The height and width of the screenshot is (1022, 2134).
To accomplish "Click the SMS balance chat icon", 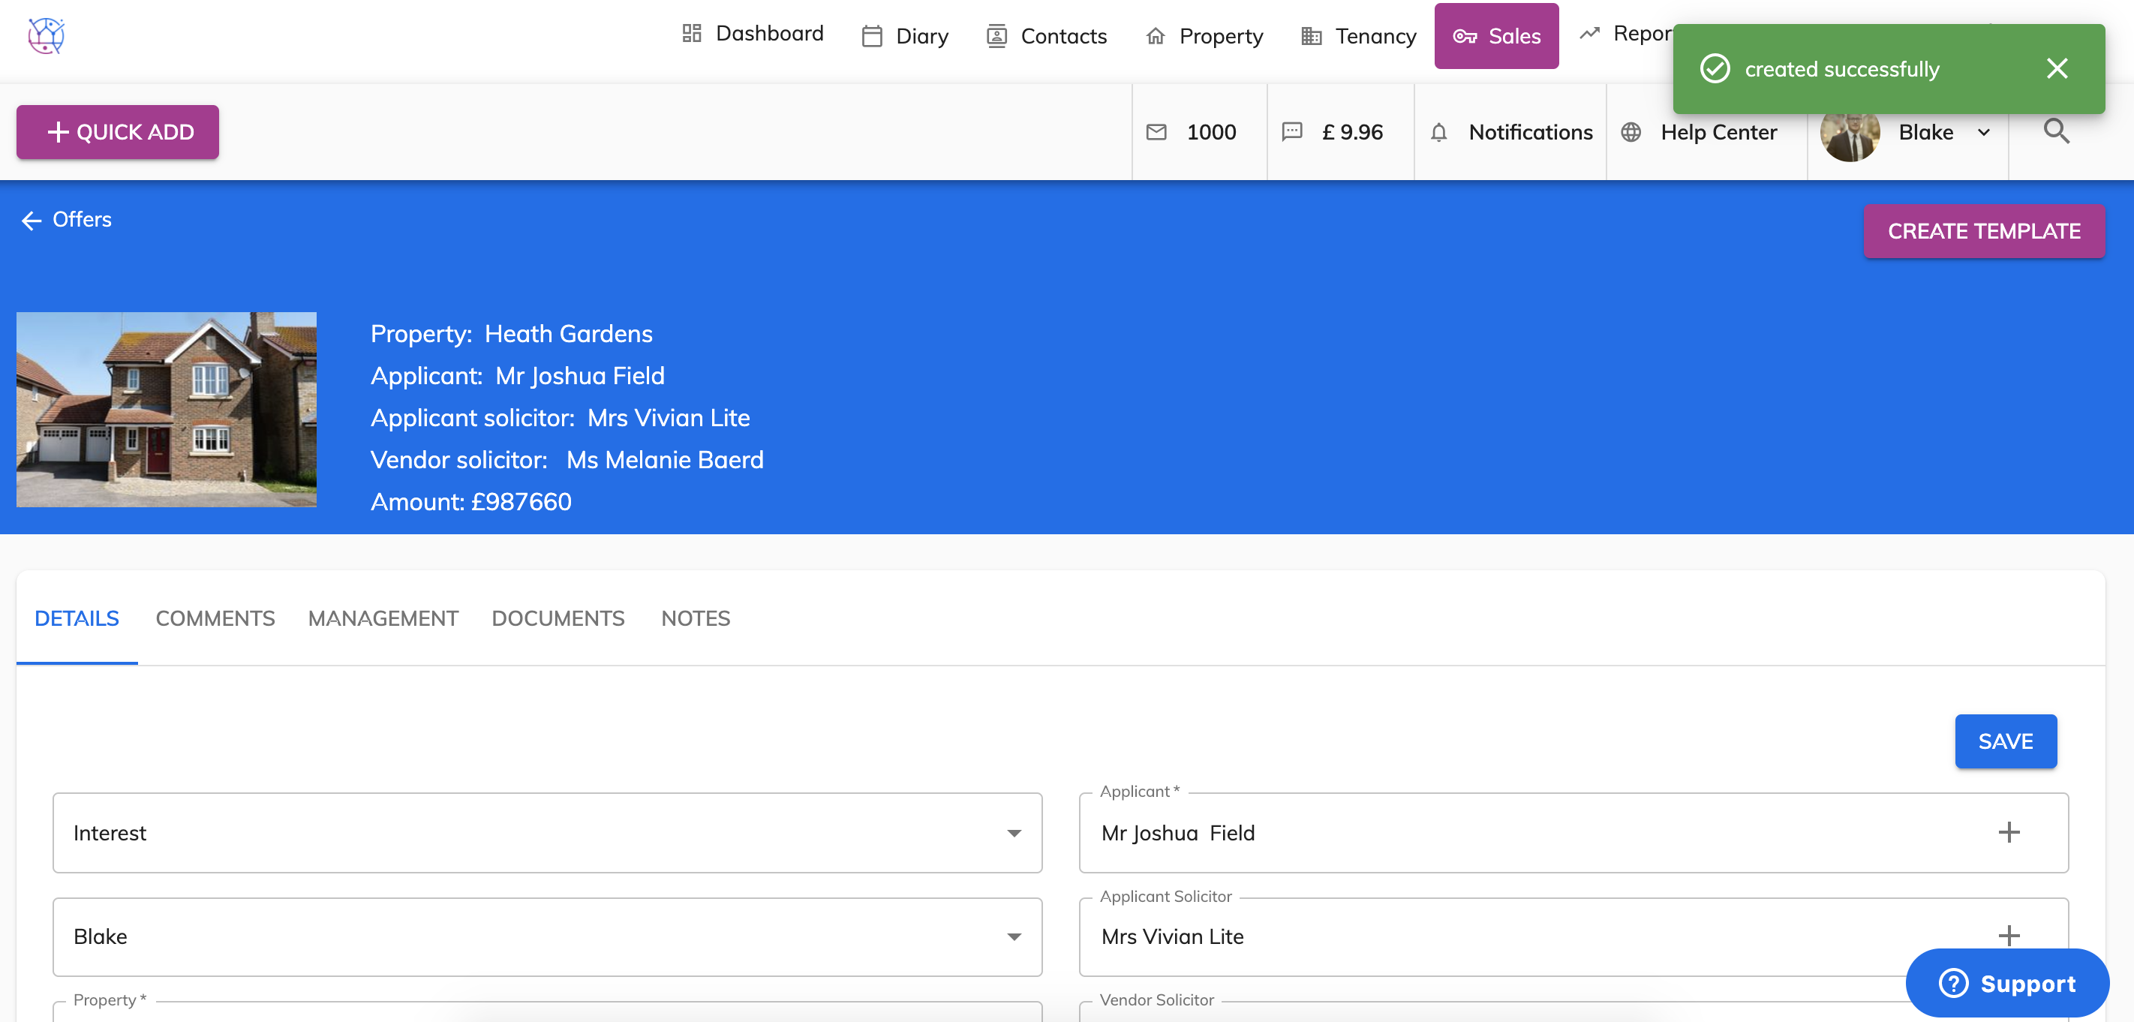I will pos(1292,133).
